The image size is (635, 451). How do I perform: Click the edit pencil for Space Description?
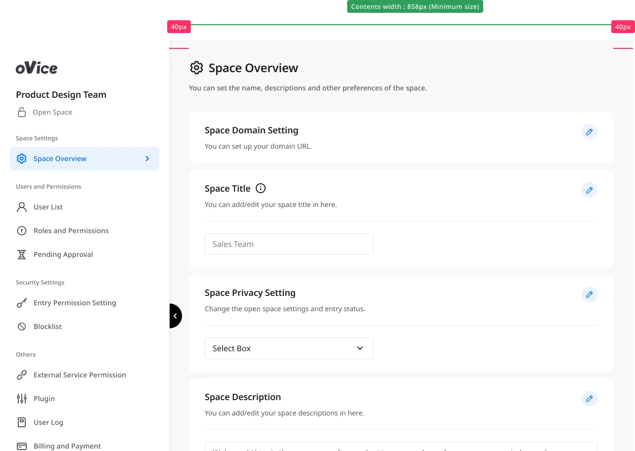[x=589, y=399]
